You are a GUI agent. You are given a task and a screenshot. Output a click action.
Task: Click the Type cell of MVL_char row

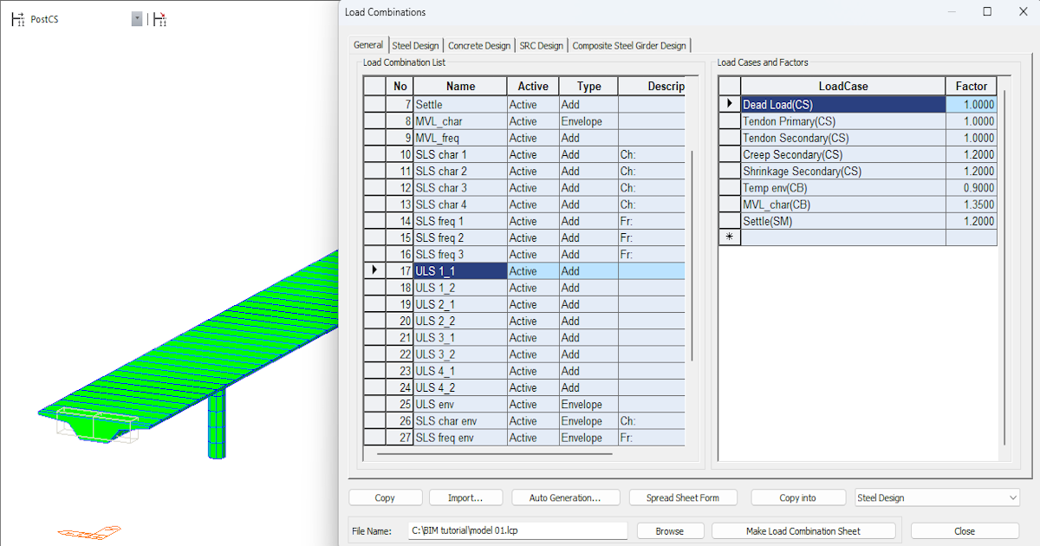[x=588, y=121]
